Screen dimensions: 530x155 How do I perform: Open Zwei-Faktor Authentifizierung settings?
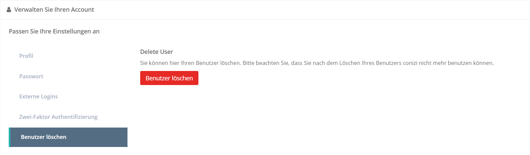pos(58,117)
